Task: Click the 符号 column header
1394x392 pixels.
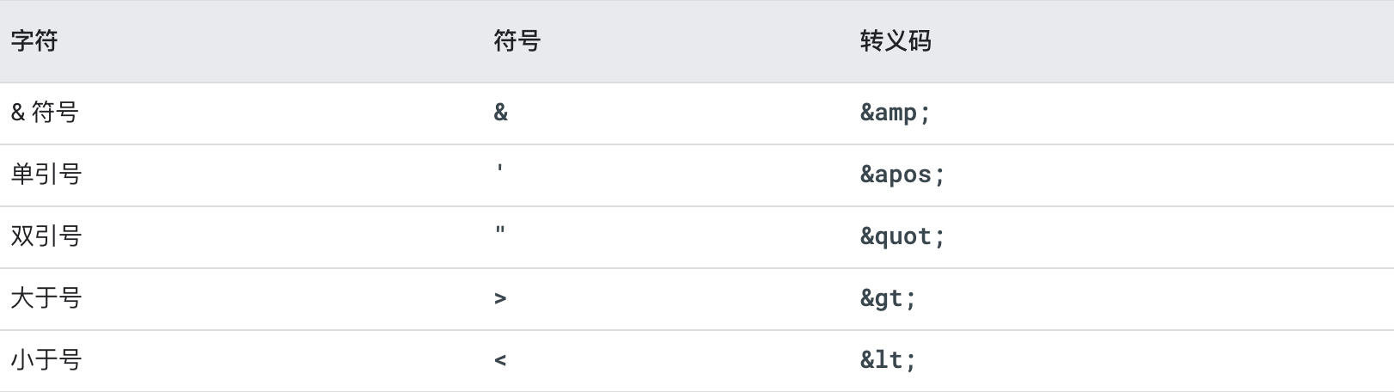Action: [517, 41]
